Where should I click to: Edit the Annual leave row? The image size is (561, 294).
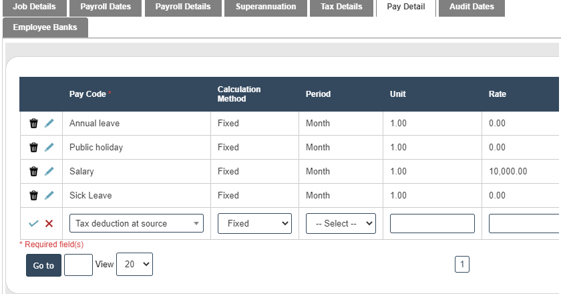[x=49, y=124]
